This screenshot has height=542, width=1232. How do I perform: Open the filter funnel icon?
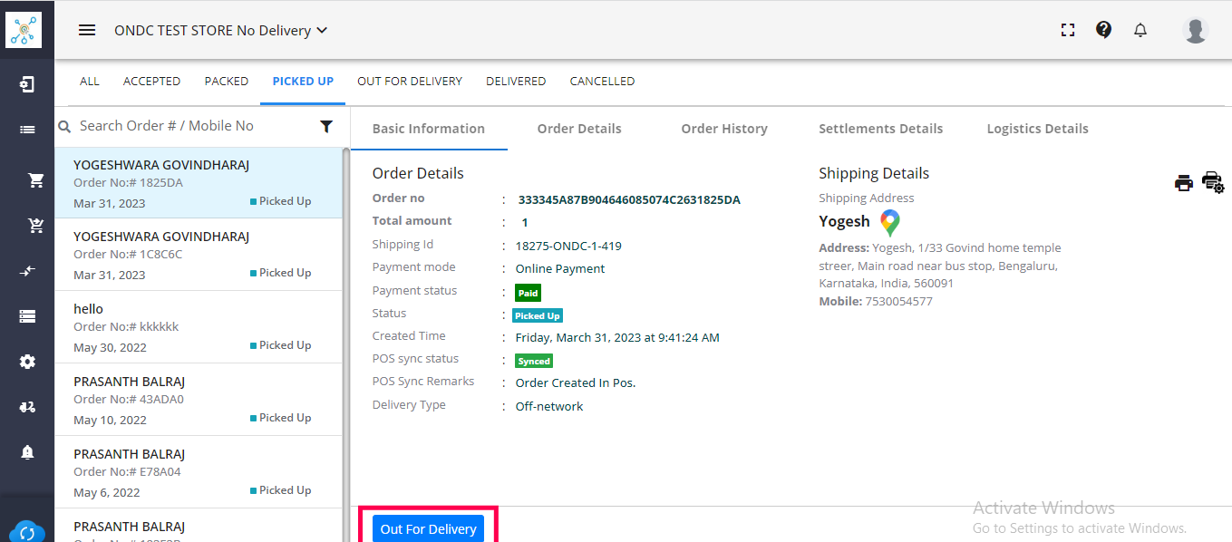tap(326, 127)
